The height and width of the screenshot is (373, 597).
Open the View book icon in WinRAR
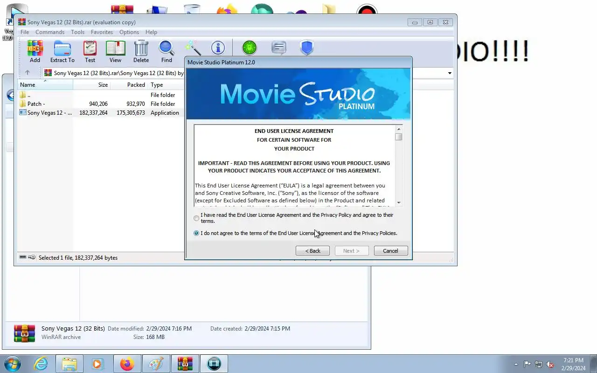tap(115, 51)
